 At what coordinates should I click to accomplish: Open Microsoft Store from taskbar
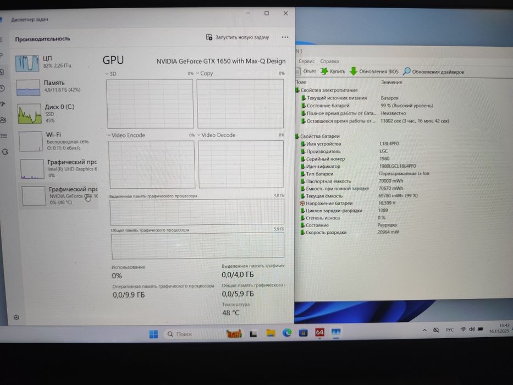point(304,333)
